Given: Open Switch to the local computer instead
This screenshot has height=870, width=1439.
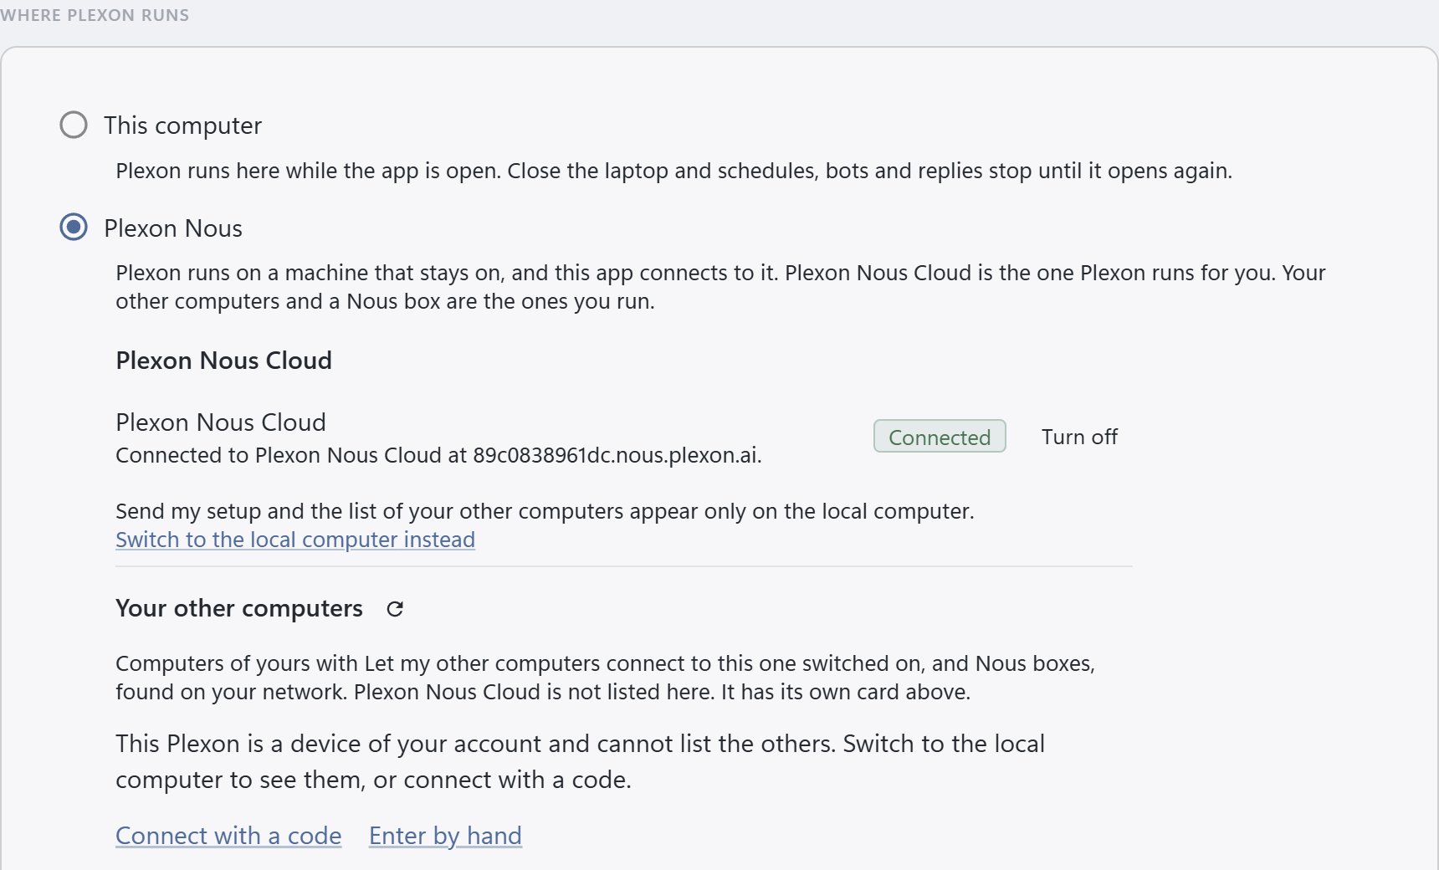Looking at the screenshot, I should pos(295,540).
